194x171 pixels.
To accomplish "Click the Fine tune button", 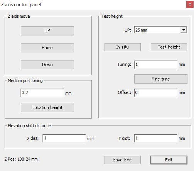I will (161, 79).
